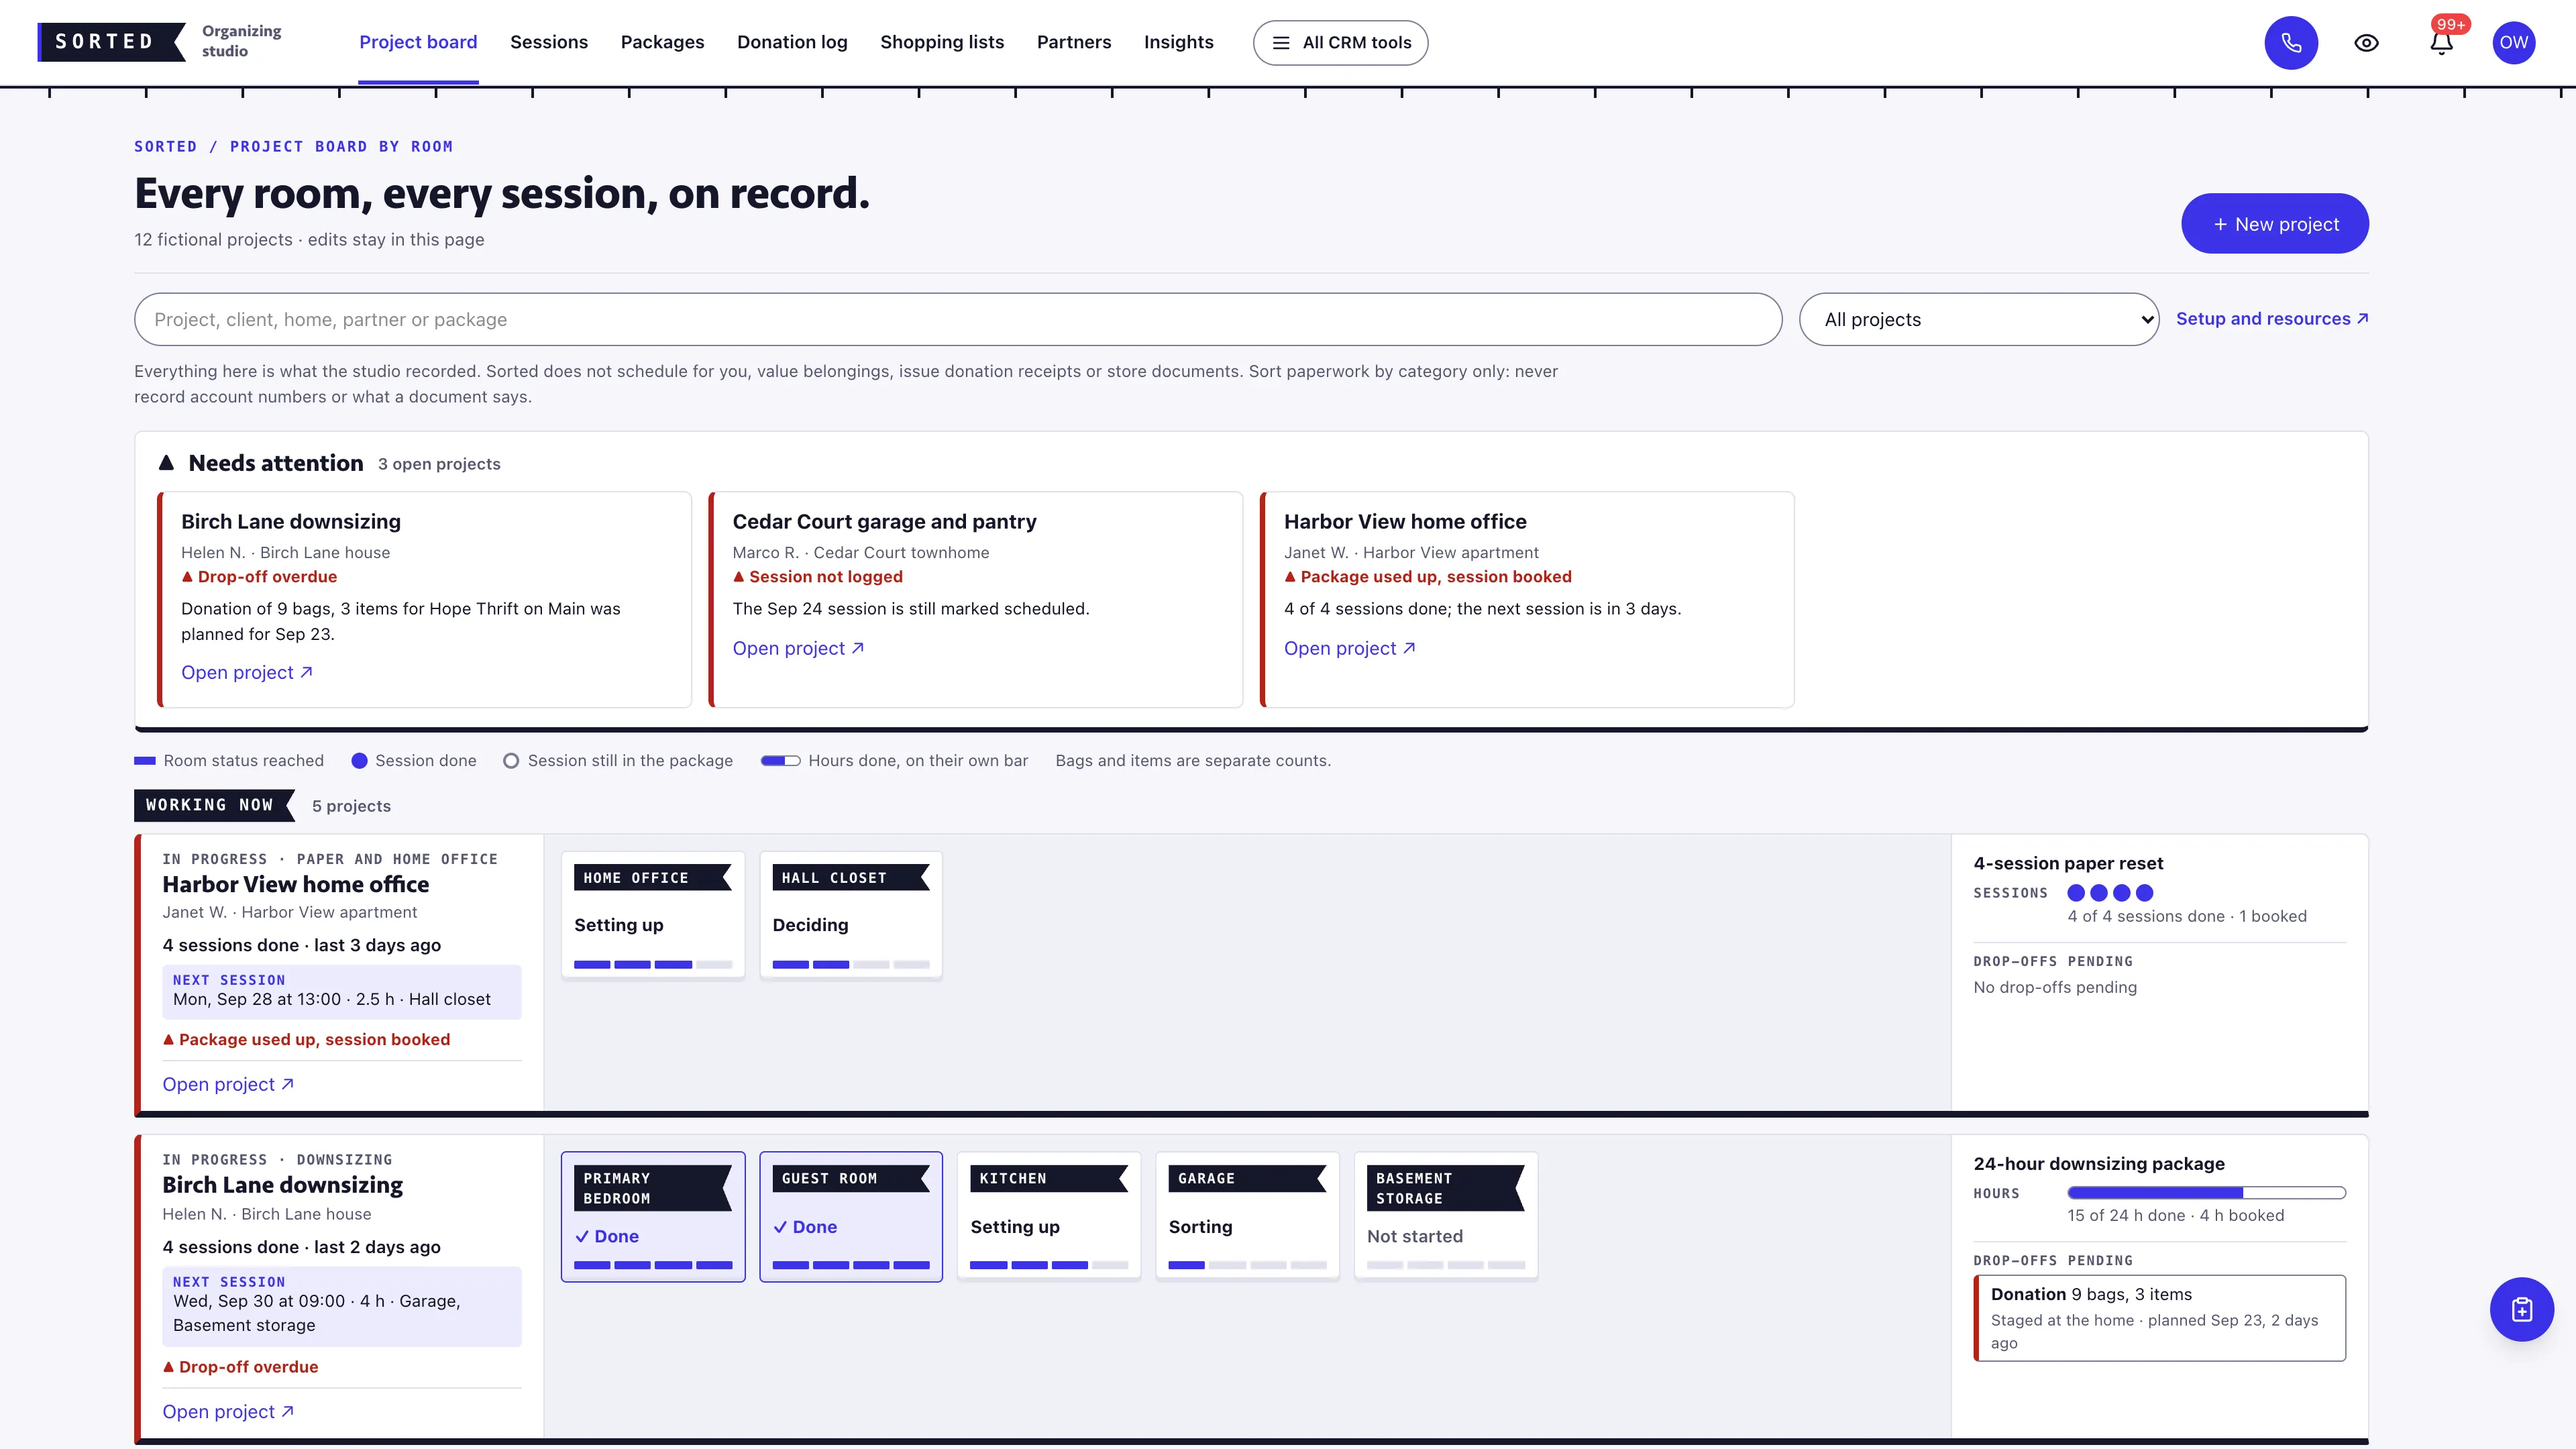Select the Hall Closet room card

[851, 915]
